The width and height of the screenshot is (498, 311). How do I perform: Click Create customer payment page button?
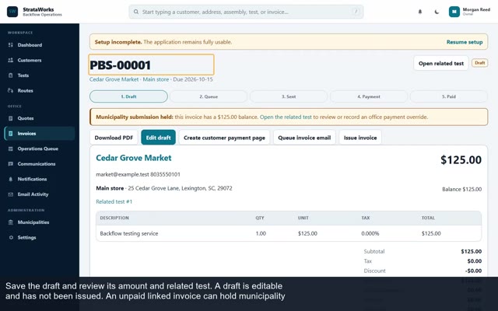tap(224, 138)
